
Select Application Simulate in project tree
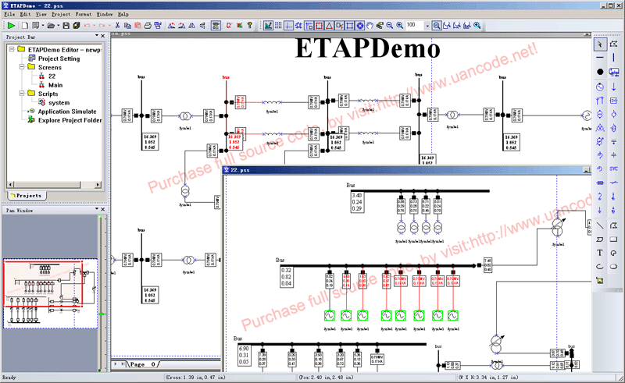click(x=67, y=112)
